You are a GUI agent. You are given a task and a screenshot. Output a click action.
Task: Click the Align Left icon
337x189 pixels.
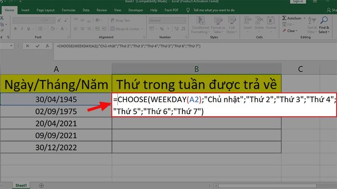[x=76, y=29]
